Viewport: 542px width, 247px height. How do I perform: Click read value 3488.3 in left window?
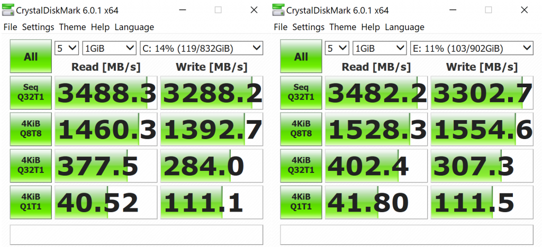pos(106,93)
